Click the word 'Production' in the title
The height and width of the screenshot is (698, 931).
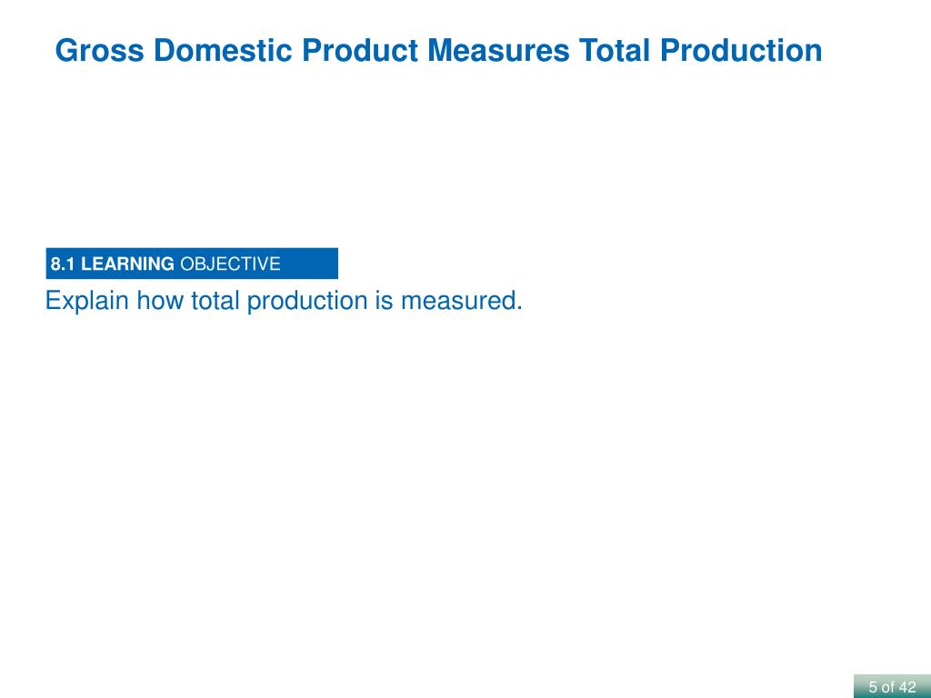741,51
